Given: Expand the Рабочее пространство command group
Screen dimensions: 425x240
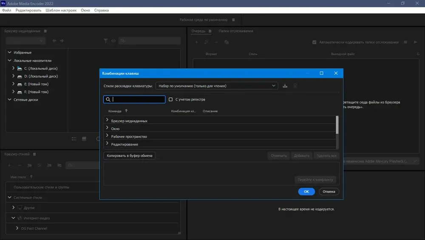Looking at the screenshot, I should 107,136.
